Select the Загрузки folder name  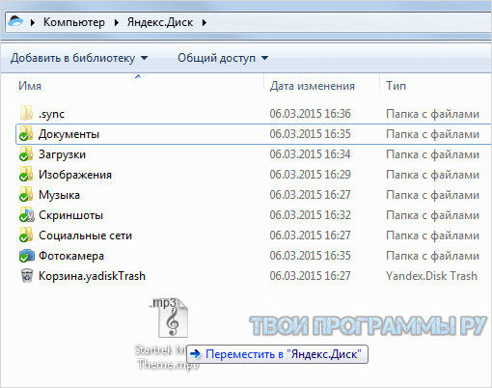click(x=62, y=154)
